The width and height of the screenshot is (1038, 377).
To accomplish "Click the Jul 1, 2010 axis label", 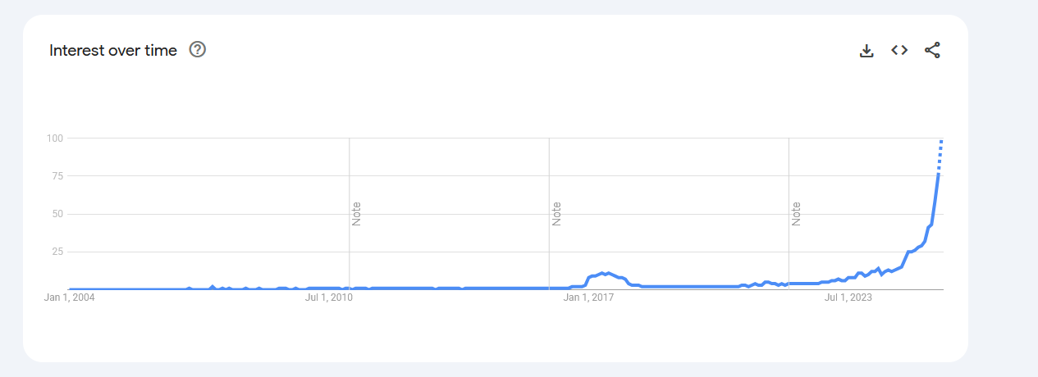I will (x=328, y=298).
